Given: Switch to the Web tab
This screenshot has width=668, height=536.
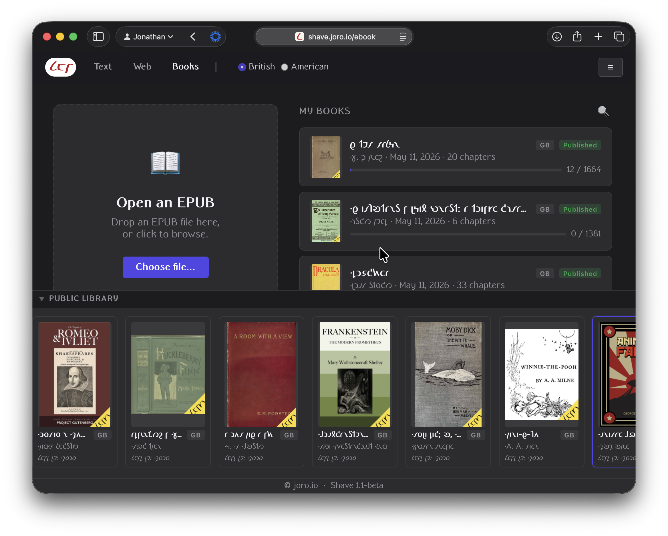Looking at the screenshot, I should pyautogui.click(x=142, y=67).
